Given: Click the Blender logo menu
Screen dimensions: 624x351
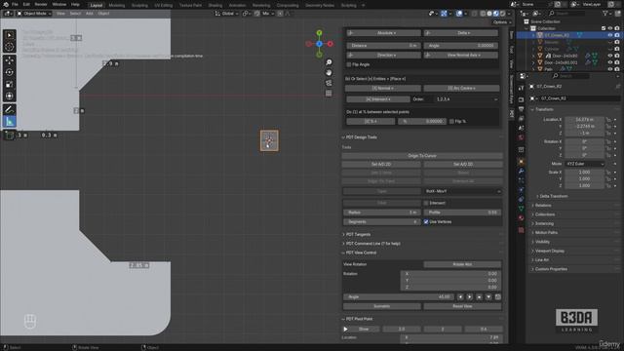Looking at the screenshot, I should (5, 4).
